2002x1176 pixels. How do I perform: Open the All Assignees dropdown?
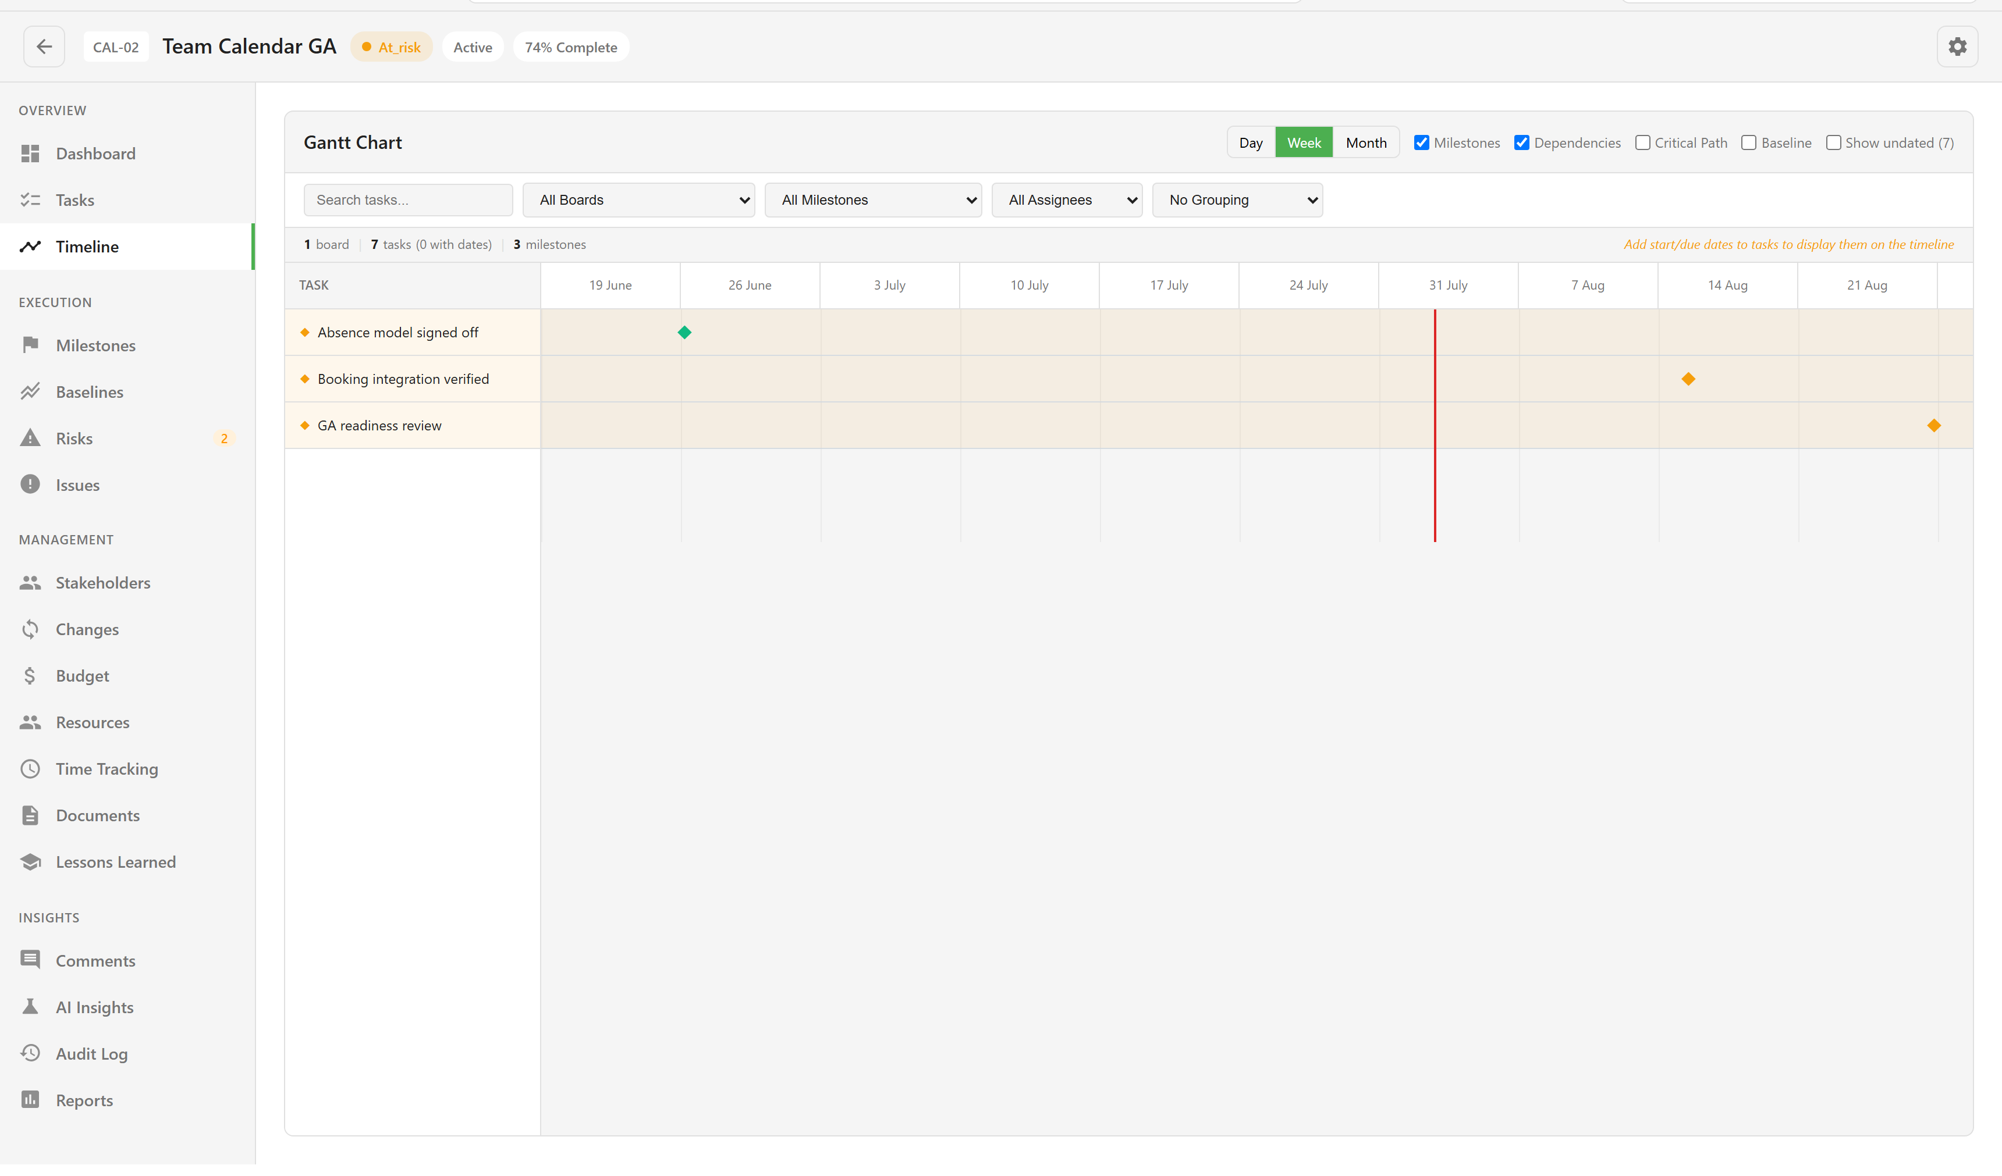[x=1067, y=200]
